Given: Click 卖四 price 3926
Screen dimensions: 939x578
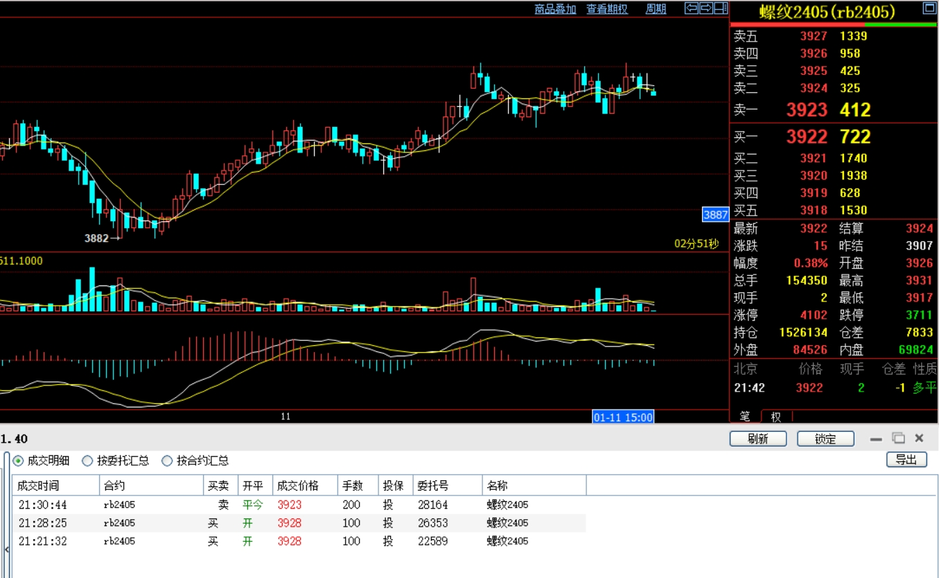Looking at the screenshot, I should point(814,53).
